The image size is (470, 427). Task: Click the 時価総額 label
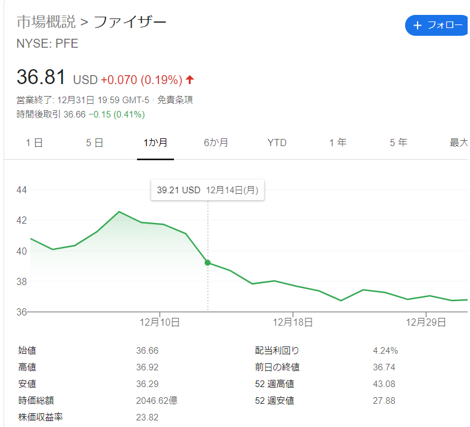coord(36,401)
